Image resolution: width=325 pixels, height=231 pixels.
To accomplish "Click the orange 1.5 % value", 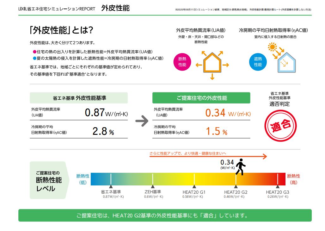I will (x=217, y=131).
